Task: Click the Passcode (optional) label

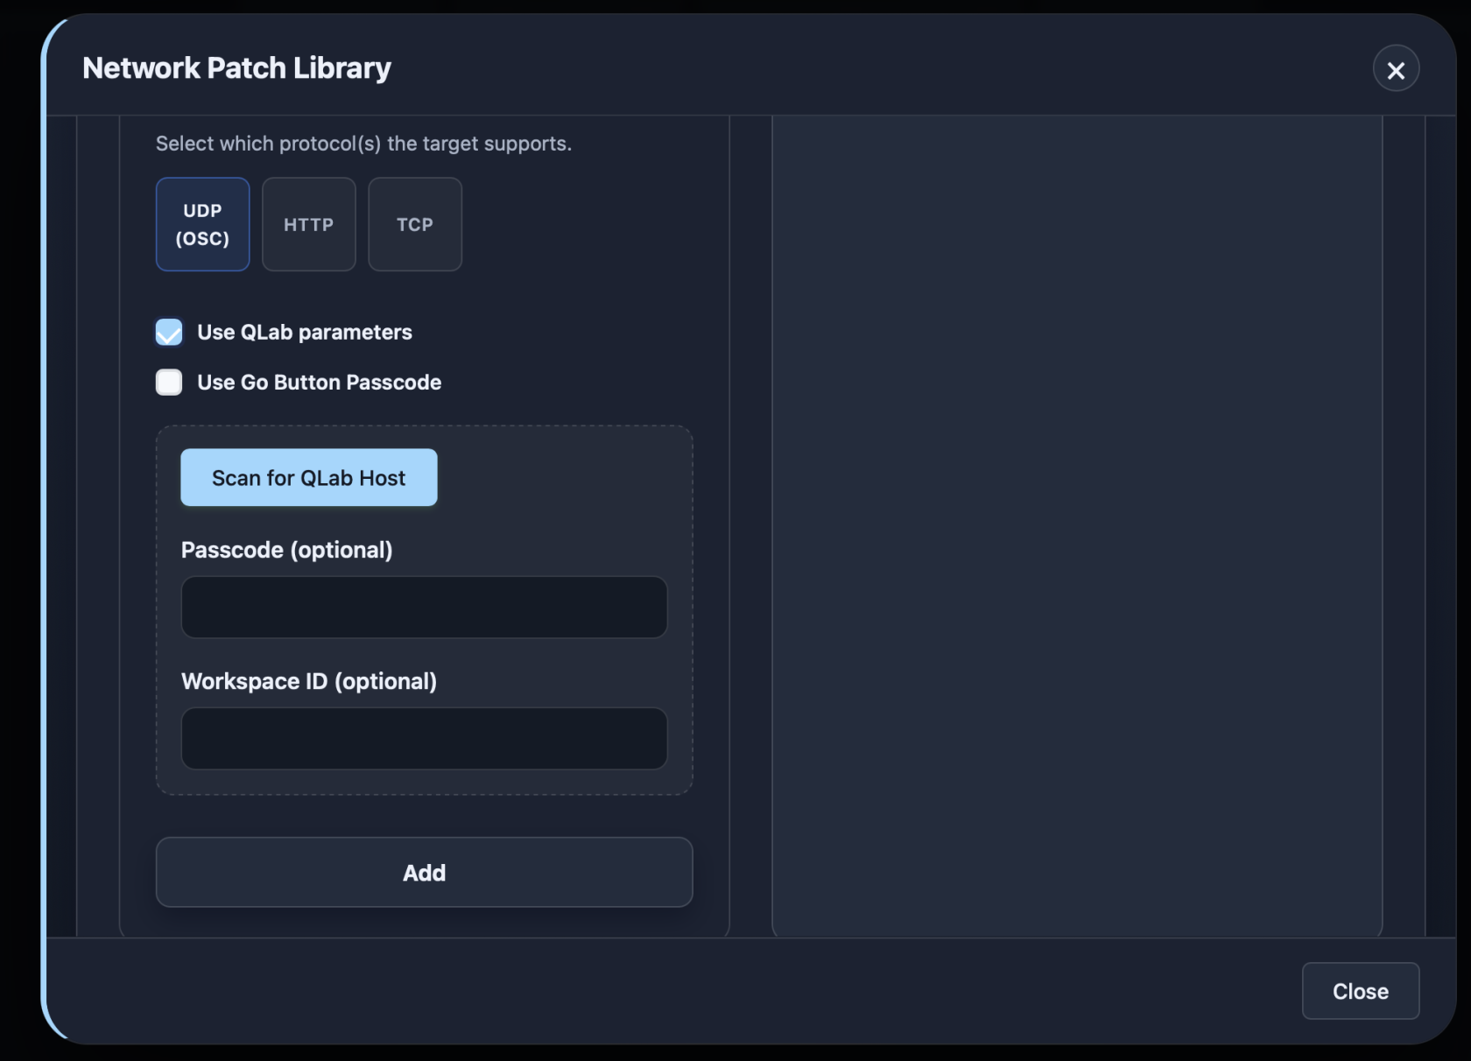Action: click(286, 550)
